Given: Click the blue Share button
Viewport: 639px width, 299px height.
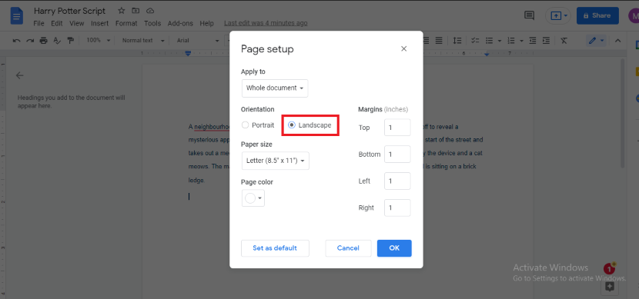Looking at the screenshot, I should 597,15.
